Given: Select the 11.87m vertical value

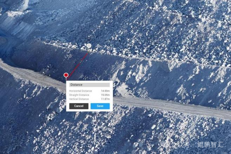Looking at the screenshot, I should coord(105,99).
